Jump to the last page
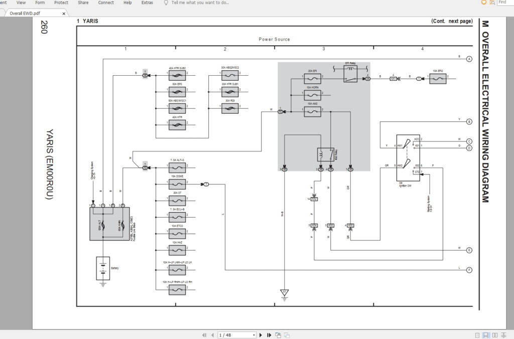The width and height of the screenshot is (514, 339). click(x=269, y=335)
